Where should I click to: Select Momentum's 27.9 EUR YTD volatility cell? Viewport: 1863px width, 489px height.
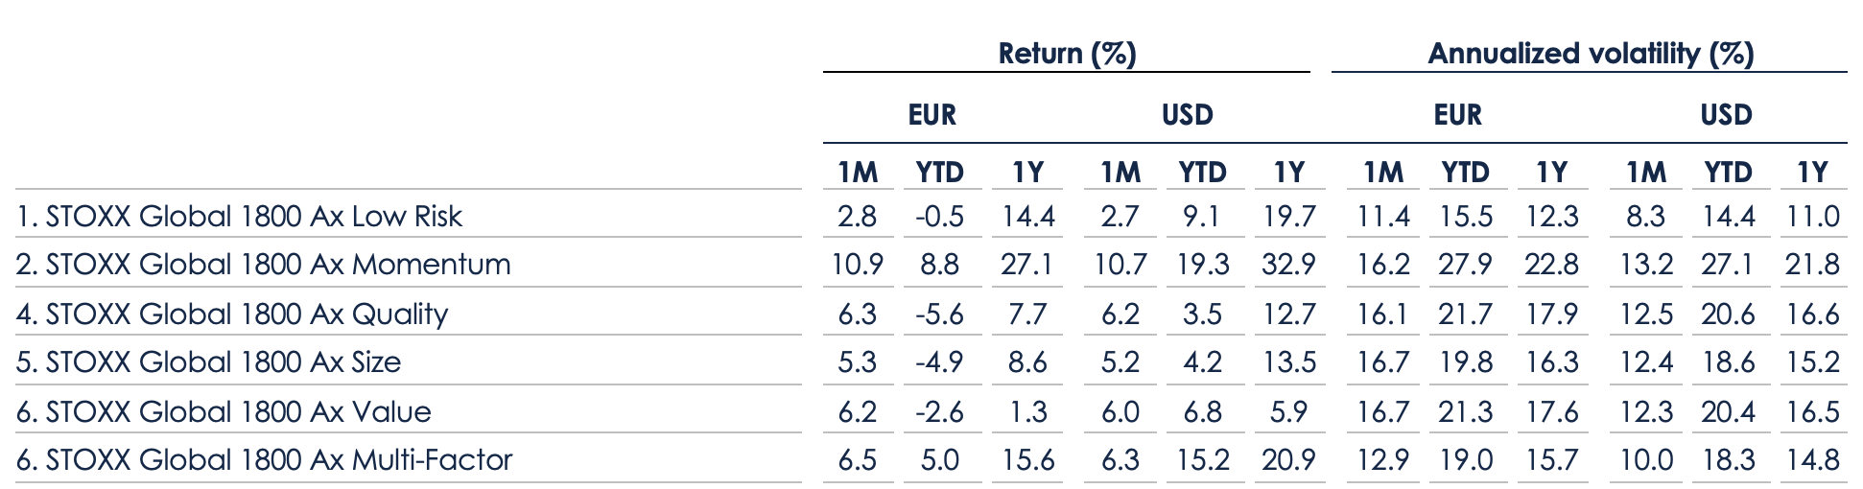1465,265
